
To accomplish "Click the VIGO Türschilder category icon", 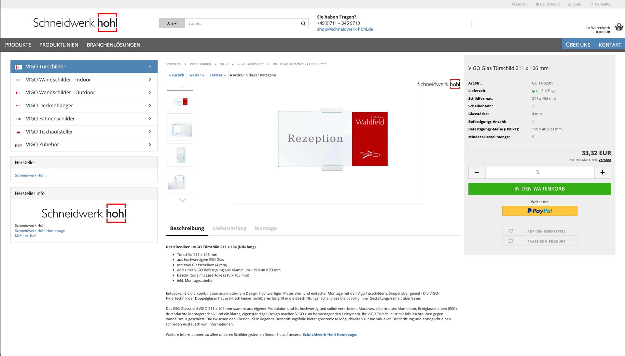I will (x=19, y=67).
